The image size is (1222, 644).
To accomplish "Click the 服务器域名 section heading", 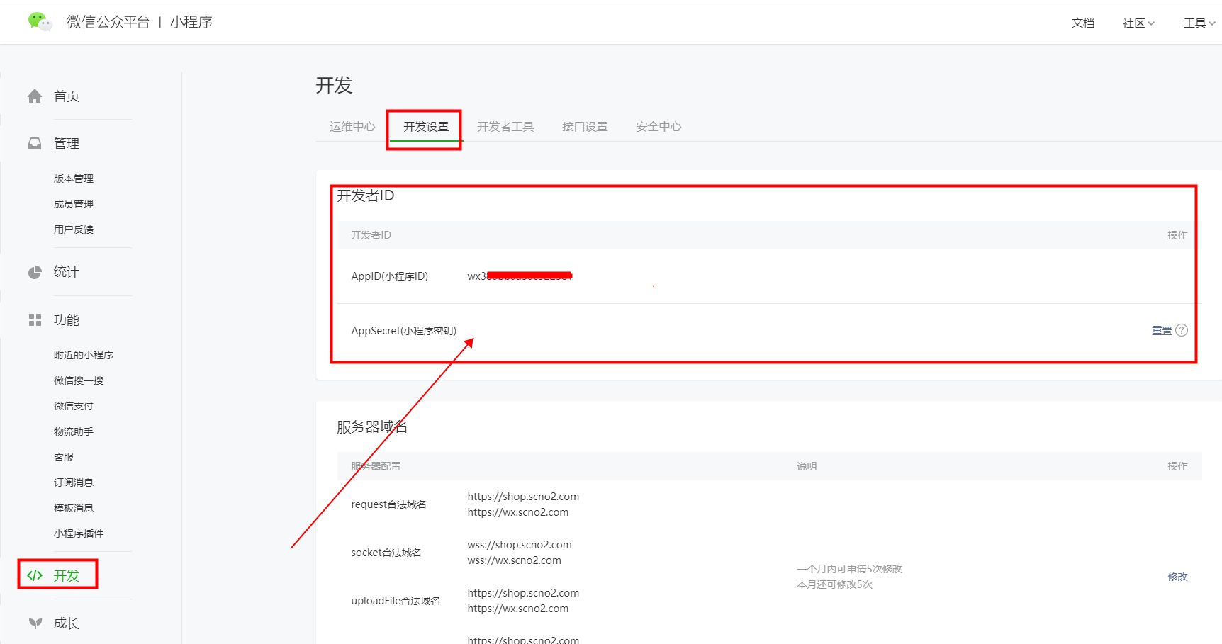I will (372, 427).
